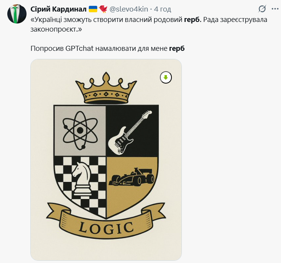The image size is (281, 263).
Task: Click the red bird emoji beside the name
Action: point(103,9)
